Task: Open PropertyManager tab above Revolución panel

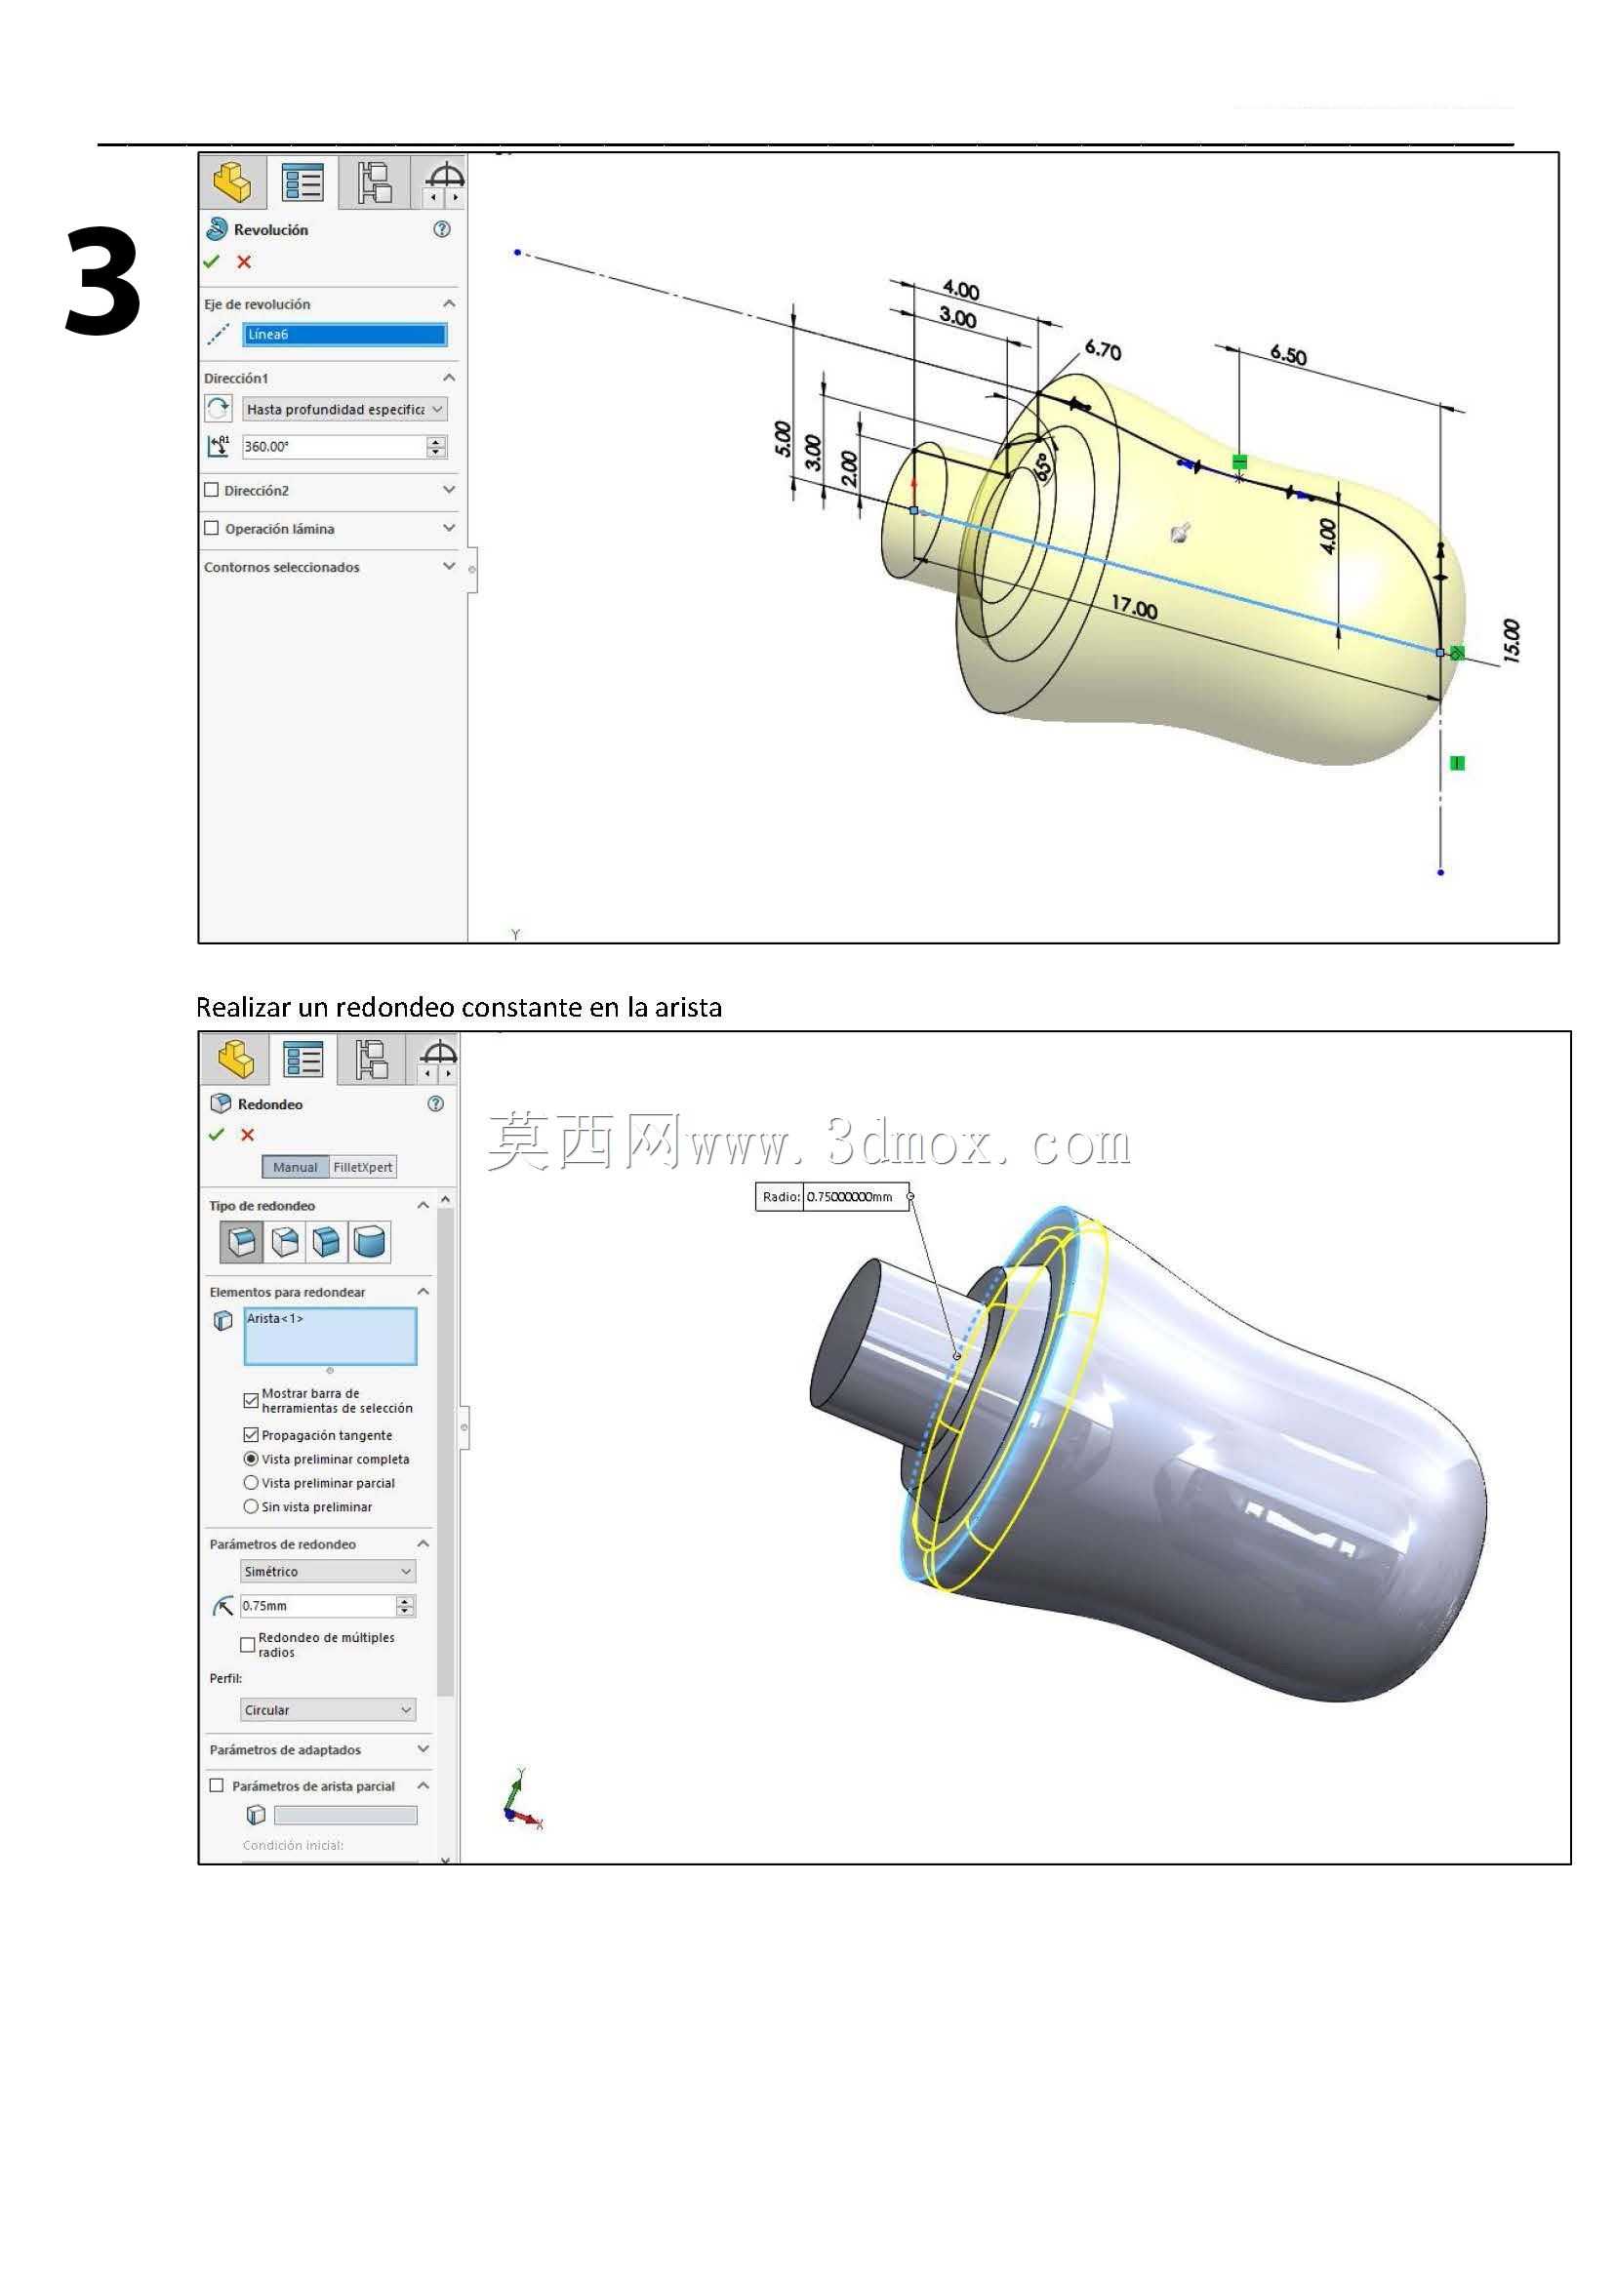Action: (x=303, y=183)
